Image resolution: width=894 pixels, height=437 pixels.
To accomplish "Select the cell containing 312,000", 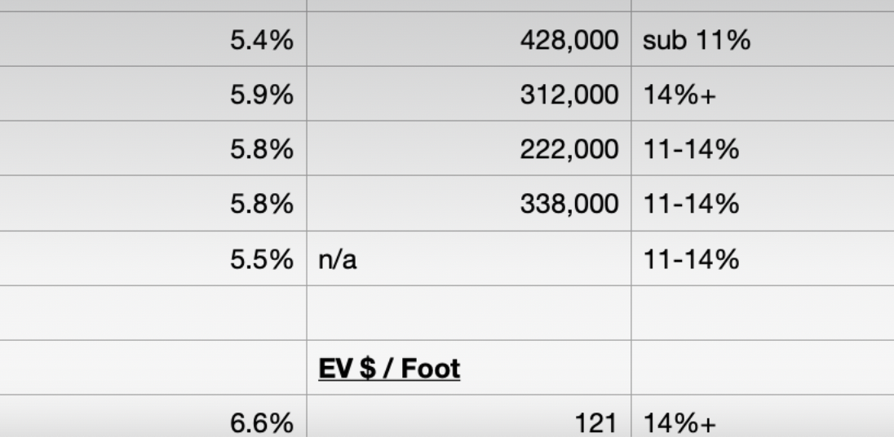I will point(469,94).
